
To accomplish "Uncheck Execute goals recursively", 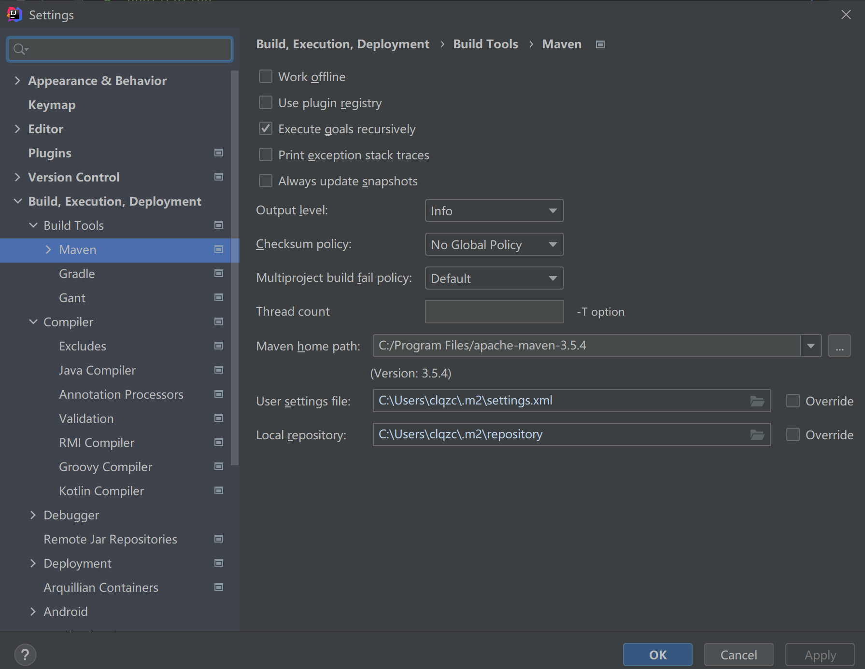I will [x=266, y=129].
